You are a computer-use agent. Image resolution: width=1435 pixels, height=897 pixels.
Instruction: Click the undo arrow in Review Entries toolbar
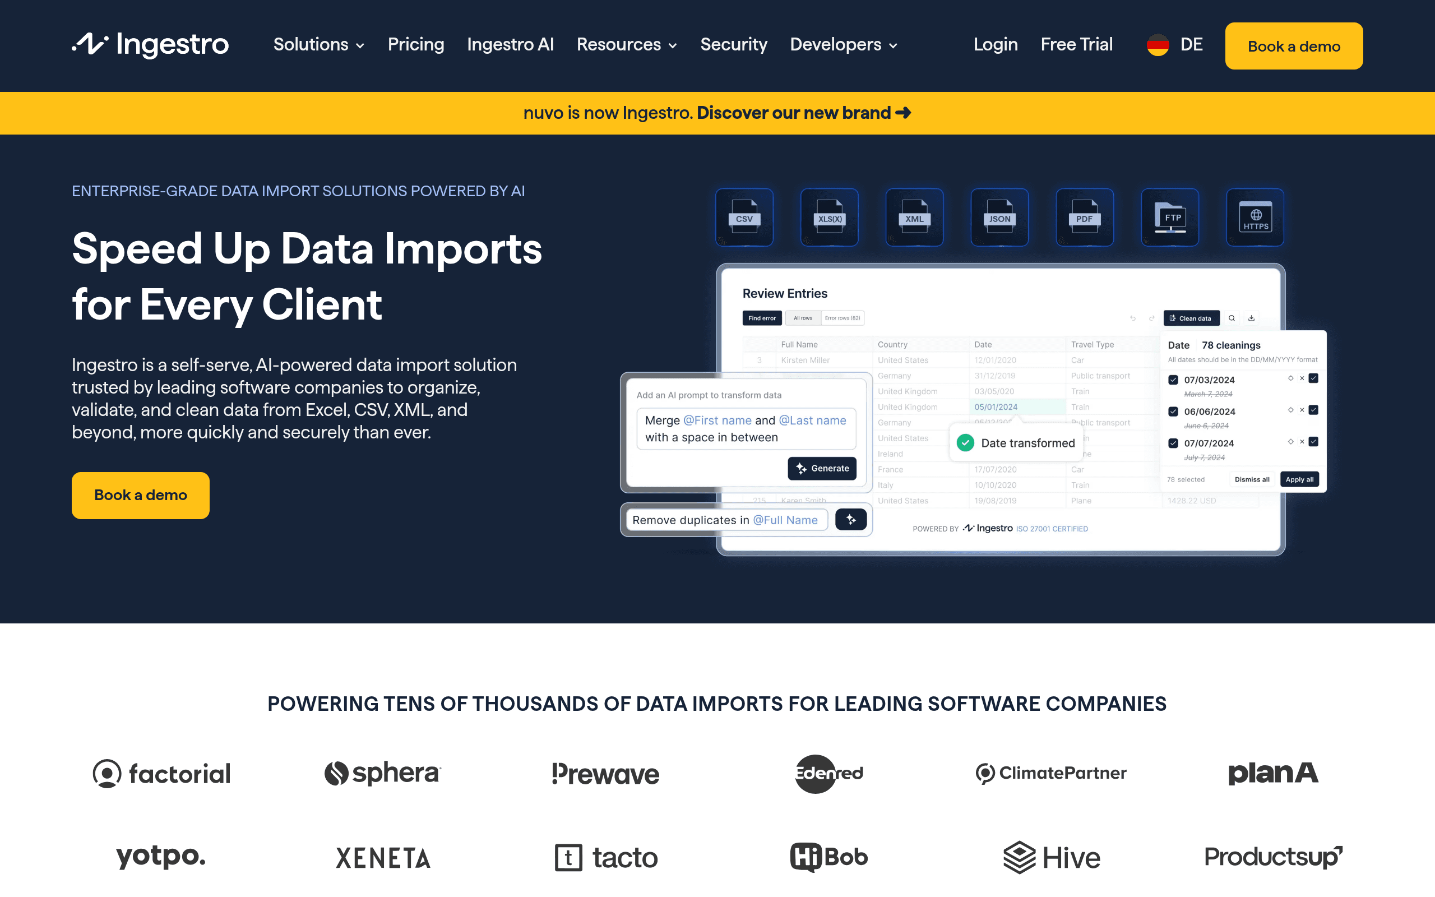coord(1132,318)
